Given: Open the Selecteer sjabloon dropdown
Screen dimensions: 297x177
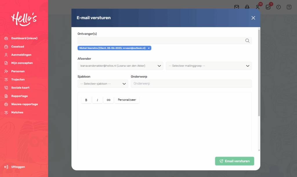Looking at the screenshot, I should [x=103, y=84].
